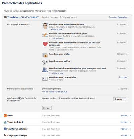
Task: Click the friends shared information icon
Action: pyautogui.click(x=45, y=70)
